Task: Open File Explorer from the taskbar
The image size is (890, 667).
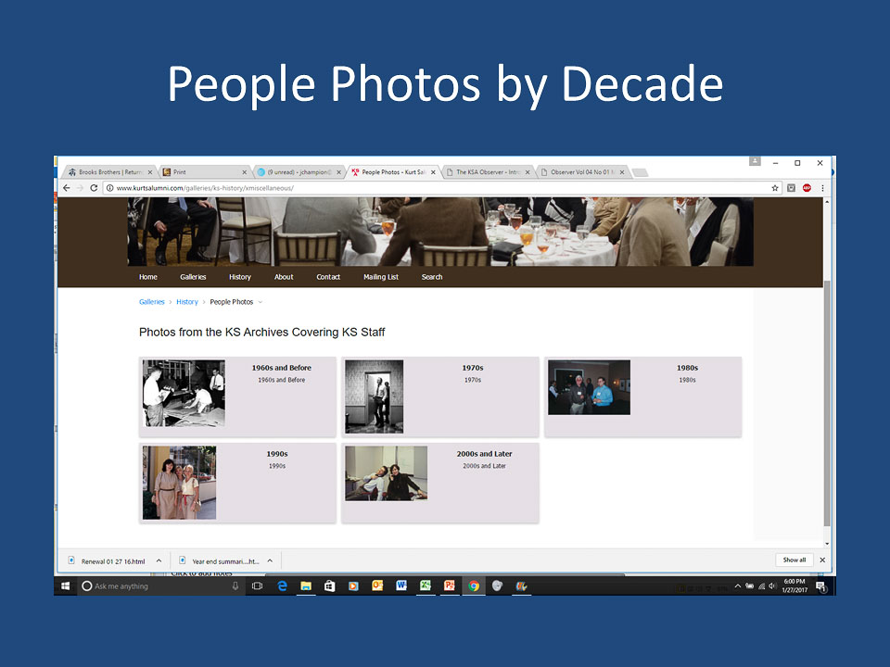Action: pos(305,585)
